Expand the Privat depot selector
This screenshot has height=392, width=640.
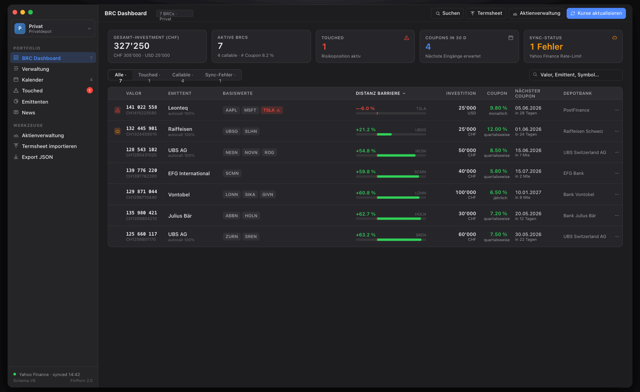click(x=53, y=28)
